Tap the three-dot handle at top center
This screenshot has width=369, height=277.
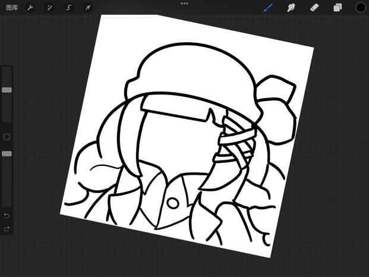tap(184, 4)
